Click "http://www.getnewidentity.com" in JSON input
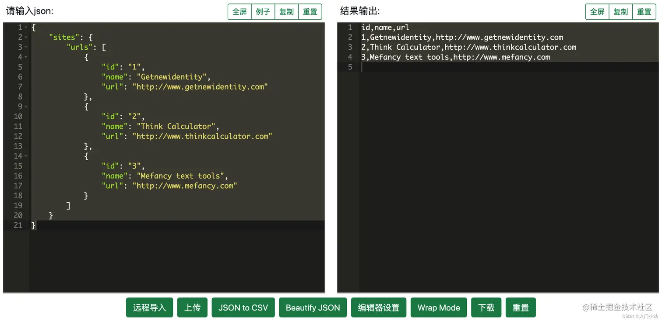662x321 pixels. pyautogui.click(x=200, y=86)
